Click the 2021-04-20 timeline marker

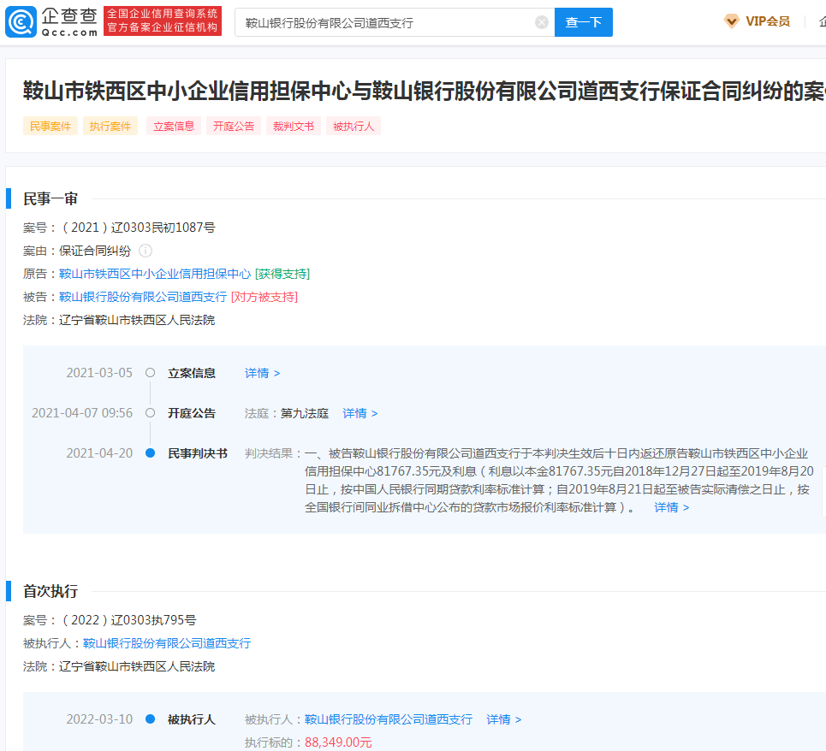150,453
